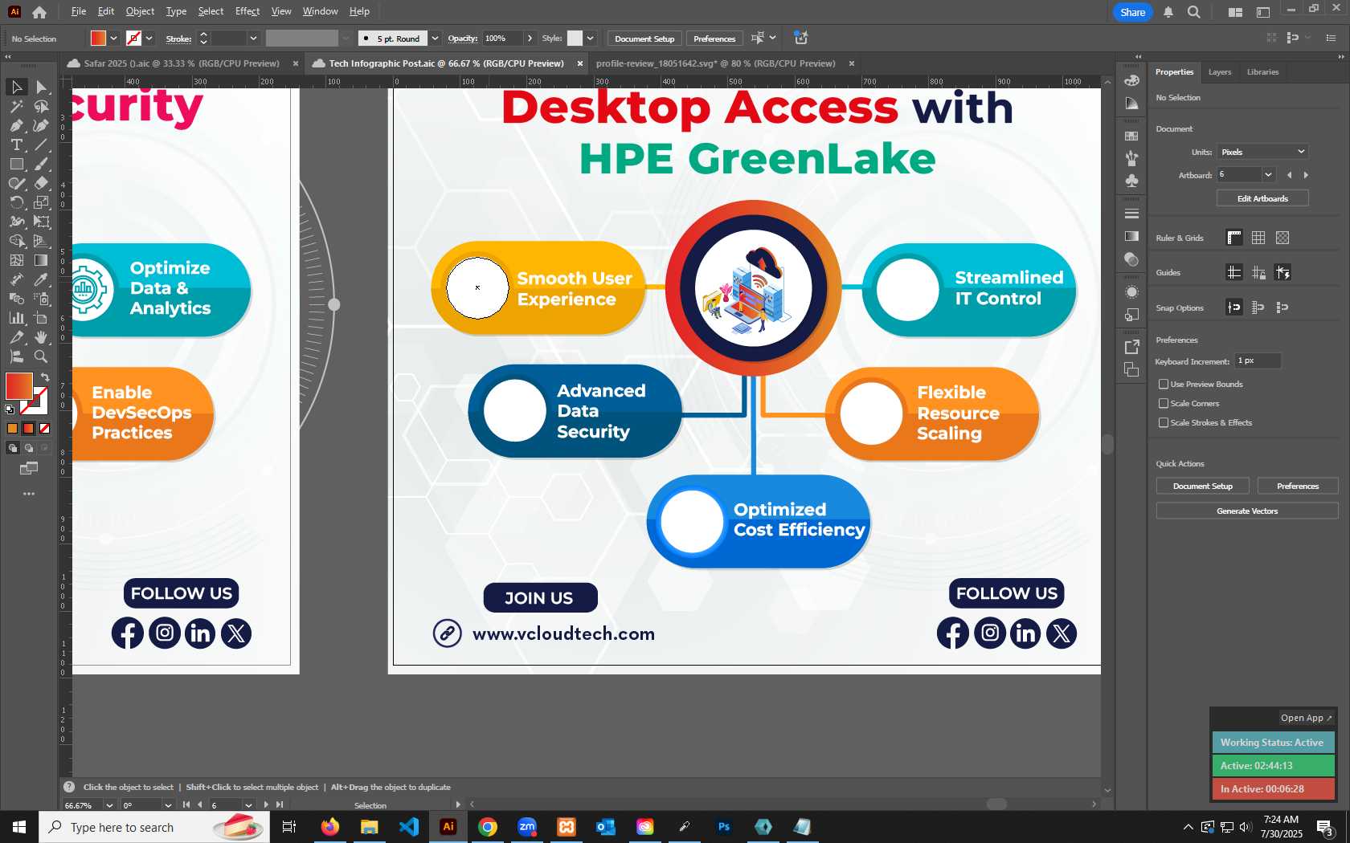1350x843 pixels.
Task: Open the File menu
Action: click(78, 11)
